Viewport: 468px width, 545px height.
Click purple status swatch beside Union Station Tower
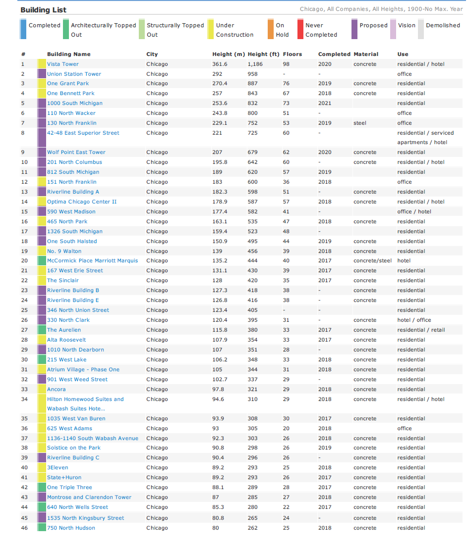[42, 73]
